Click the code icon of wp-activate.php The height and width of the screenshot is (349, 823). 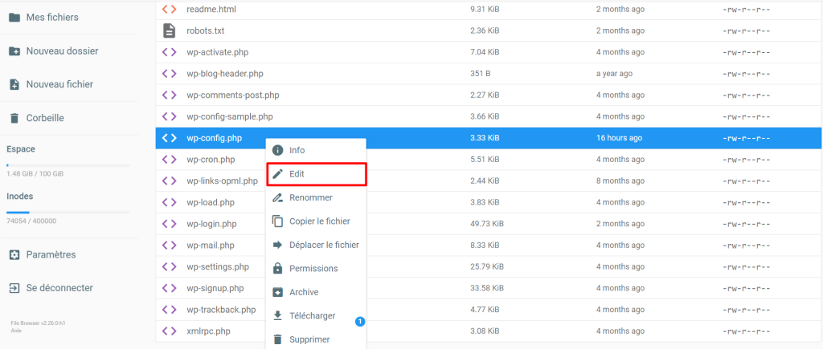(169, 52)
